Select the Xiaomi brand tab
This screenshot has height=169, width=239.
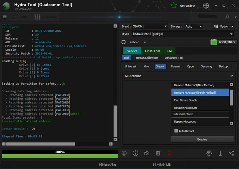[160, 66]
